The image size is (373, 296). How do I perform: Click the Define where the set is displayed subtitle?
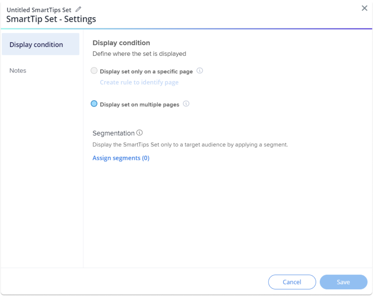coord(139,54)
